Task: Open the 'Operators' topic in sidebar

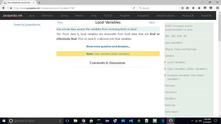Action: pyautogui.click(x=171, y=92)
